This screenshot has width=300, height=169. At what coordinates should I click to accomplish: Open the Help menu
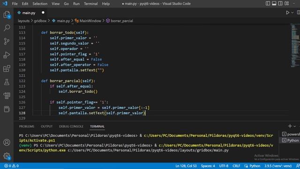coord(105,4)
